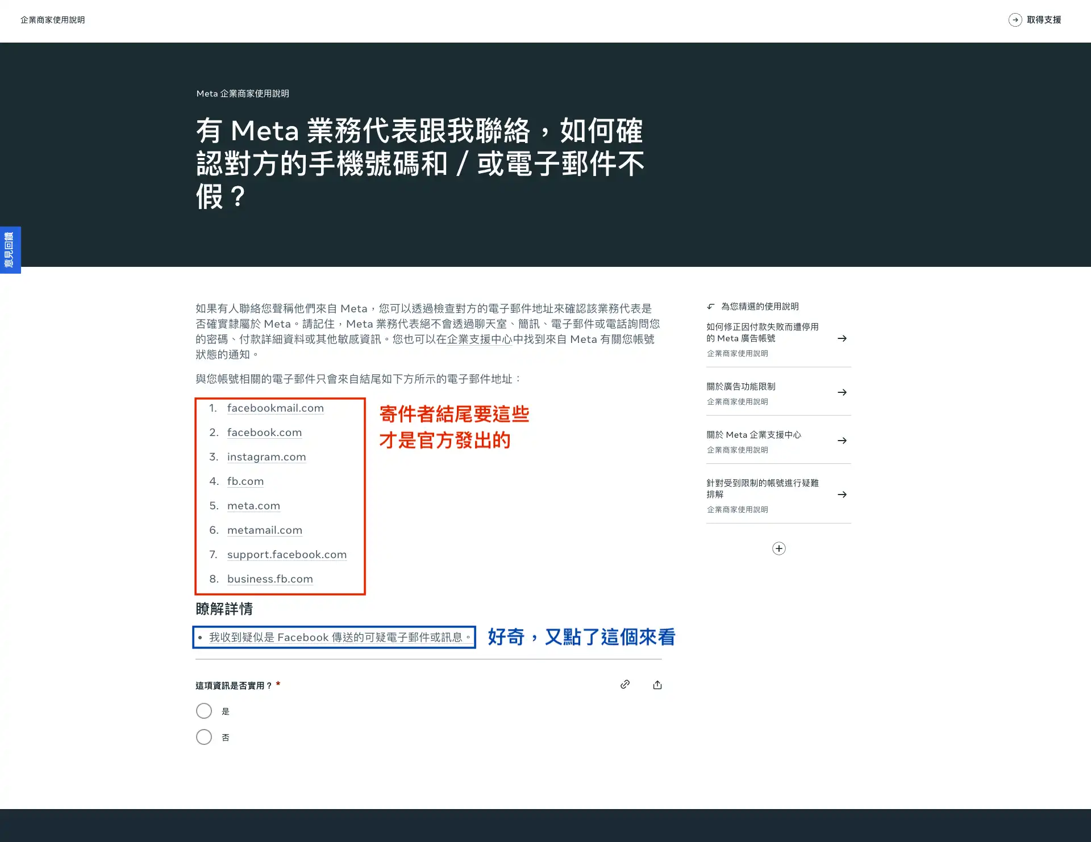Open the meta.com link
This screenshot has height=842, width=1091.
253,506
